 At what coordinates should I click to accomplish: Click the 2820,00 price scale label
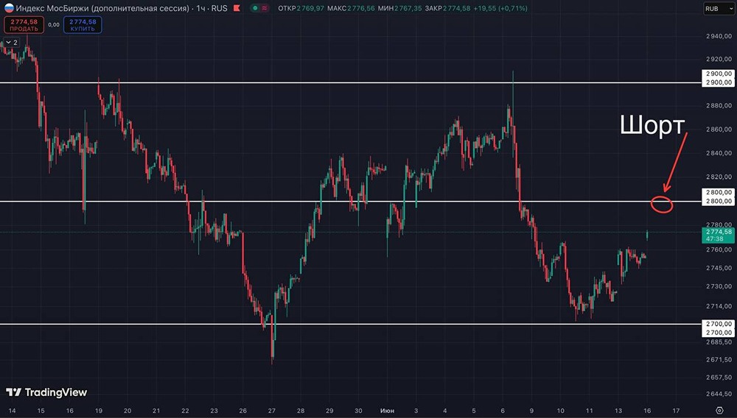click(719, 177)
